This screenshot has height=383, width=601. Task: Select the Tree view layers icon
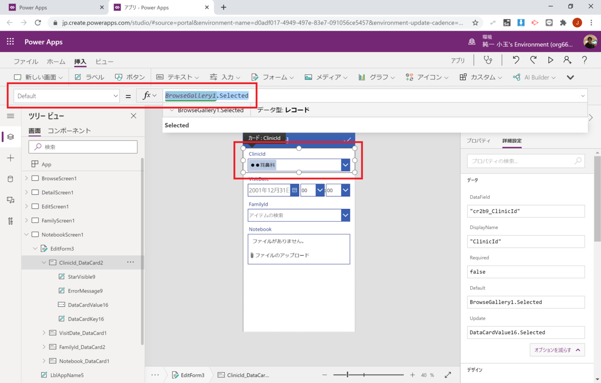point(11,137)
